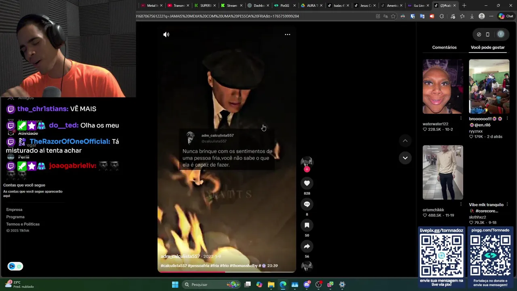This screenshot has height=291, width=517.
Task: Open Copilot Chat button
Action: click(x=506, y=16)
